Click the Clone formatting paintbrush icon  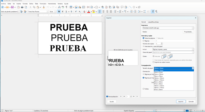pos(44,7)
